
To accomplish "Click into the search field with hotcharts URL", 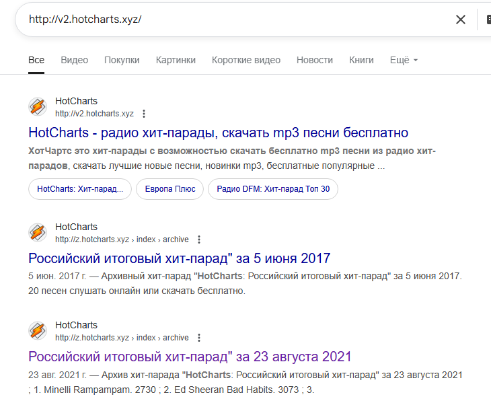I will [x=235, y=20].
